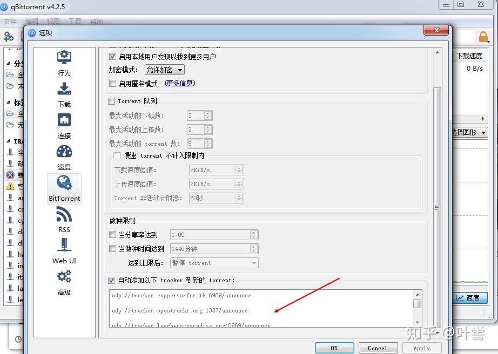Open the 下载 (Downloads) settings page
This screenshot has width=498, height=354.
click(64, 95)
